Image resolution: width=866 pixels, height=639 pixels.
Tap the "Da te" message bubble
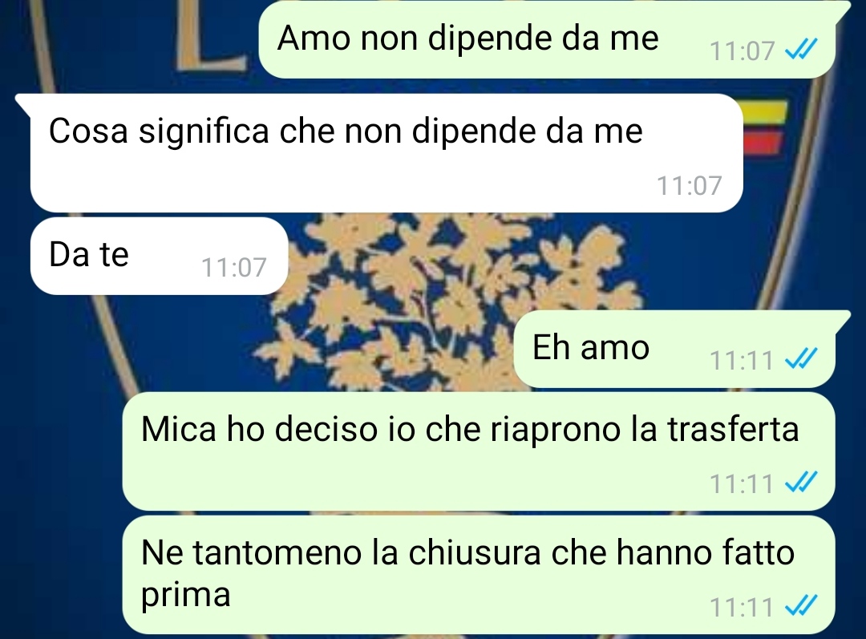160,256
